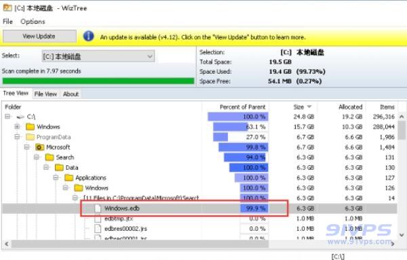Open the Options menu
This screenshot has width=407, height=260.
(33, 22)
